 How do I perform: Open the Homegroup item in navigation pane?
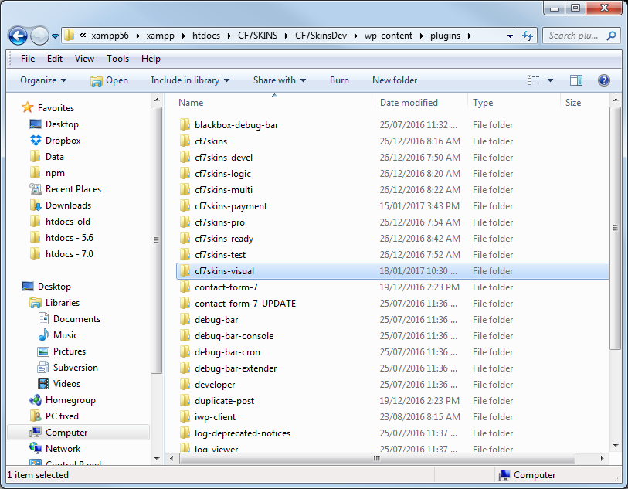tap(70, 400)
